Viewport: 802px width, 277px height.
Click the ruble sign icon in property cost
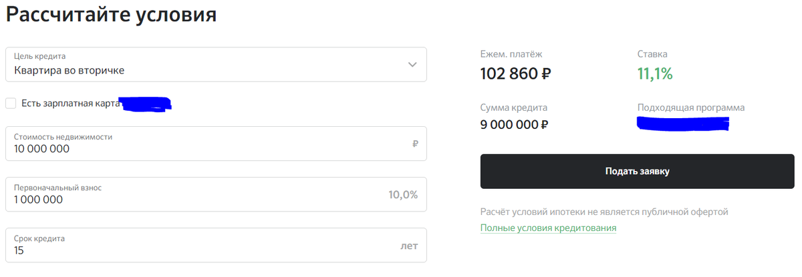point(415,144)
